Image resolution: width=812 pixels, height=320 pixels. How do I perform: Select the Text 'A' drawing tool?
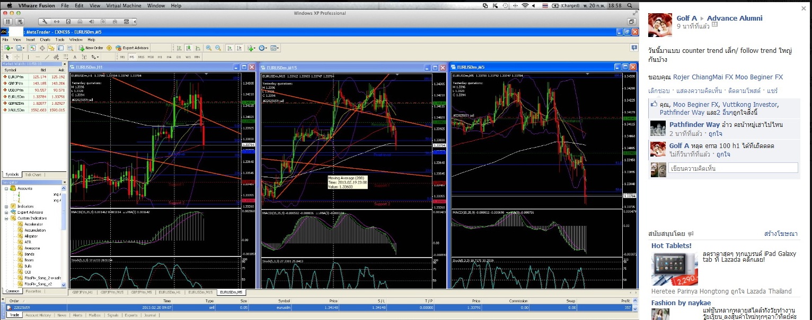click(75, 57)
